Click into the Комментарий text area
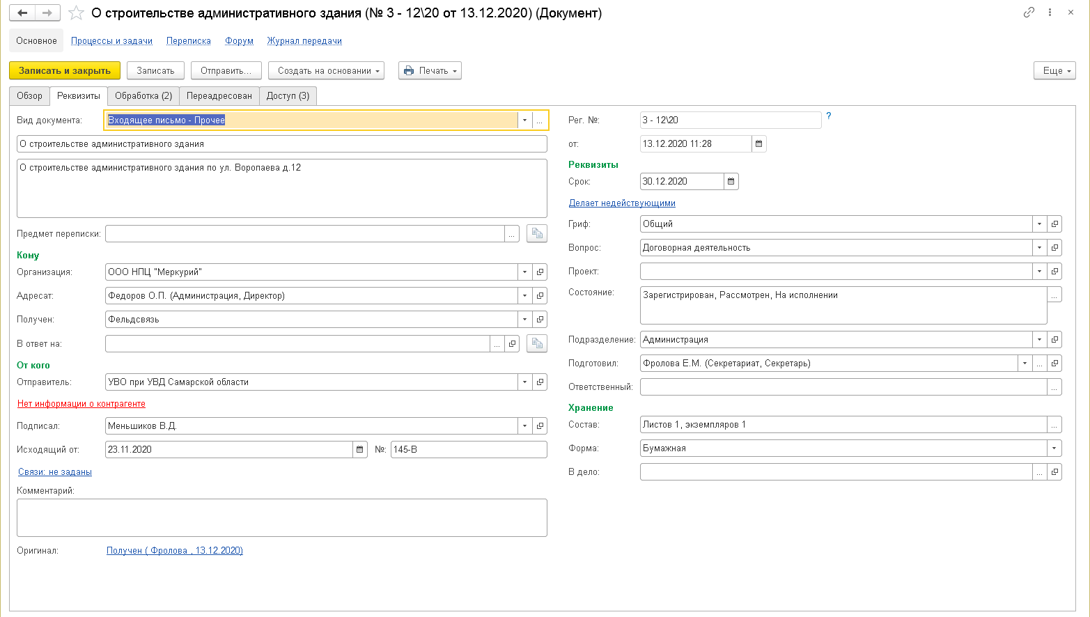 [282, 517]
